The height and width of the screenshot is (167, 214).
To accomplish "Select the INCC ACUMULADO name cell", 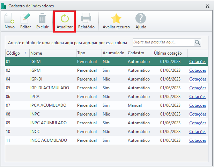I will pyautogui.click(x=49, y=140).
